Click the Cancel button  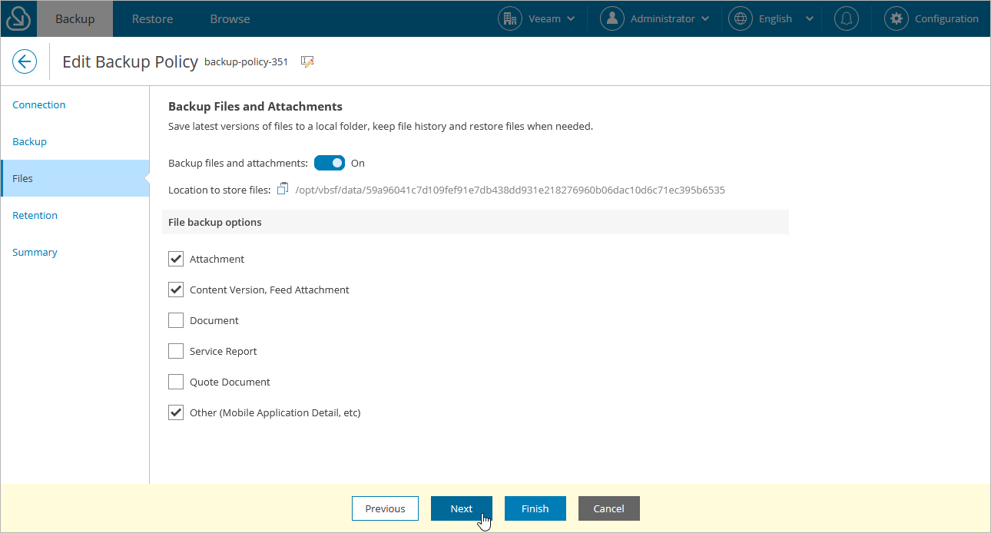609,508
